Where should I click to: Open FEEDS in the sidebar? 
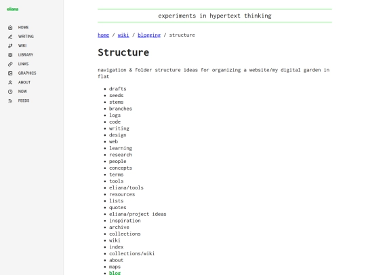(24, 100)
